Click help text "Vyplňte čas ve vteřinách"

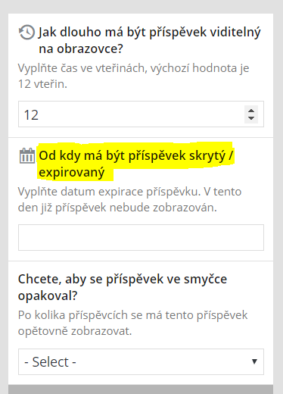pos(82,68)
